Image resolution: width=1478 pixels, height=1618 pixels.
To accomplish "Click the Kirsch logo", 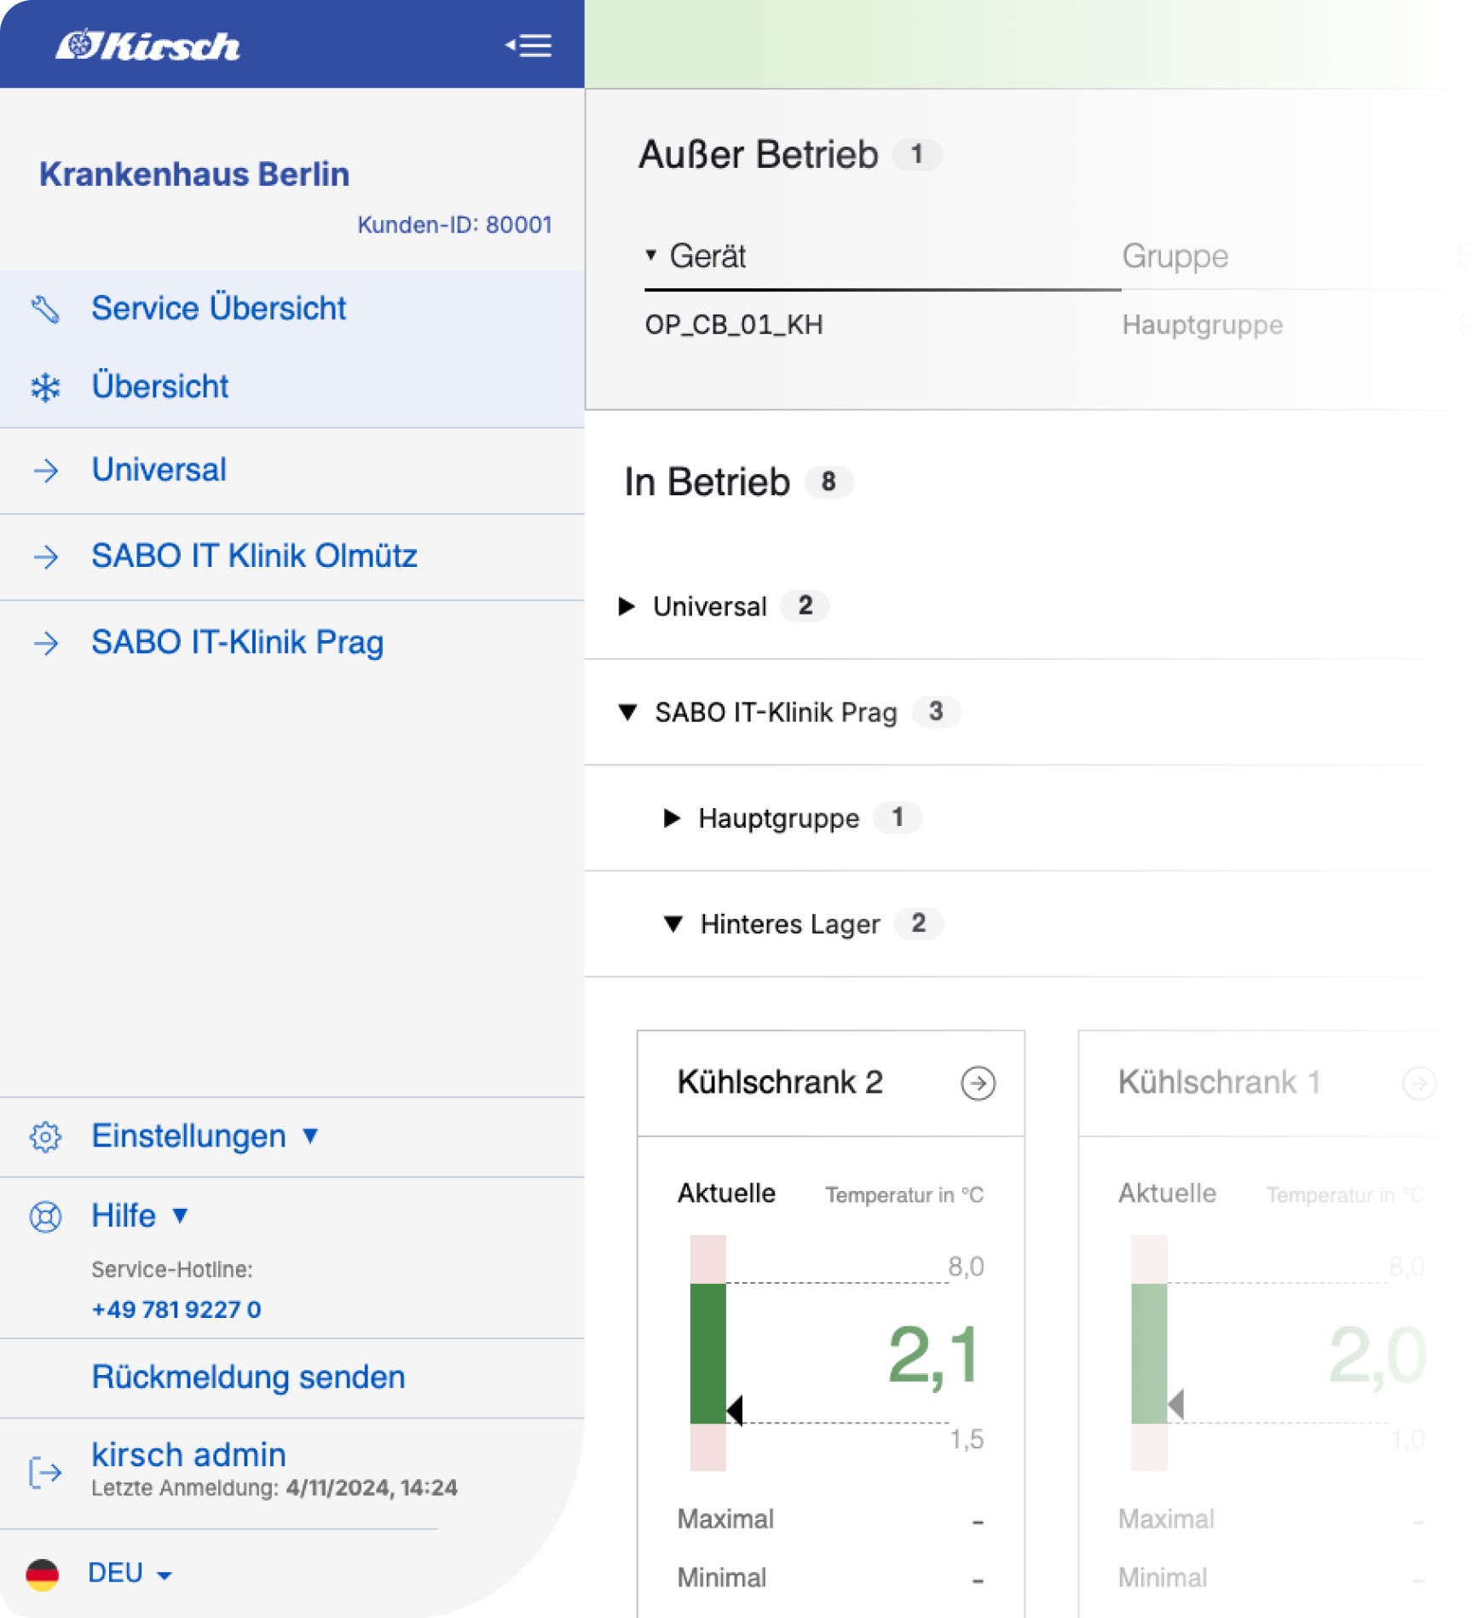I will tap(147, 45).
